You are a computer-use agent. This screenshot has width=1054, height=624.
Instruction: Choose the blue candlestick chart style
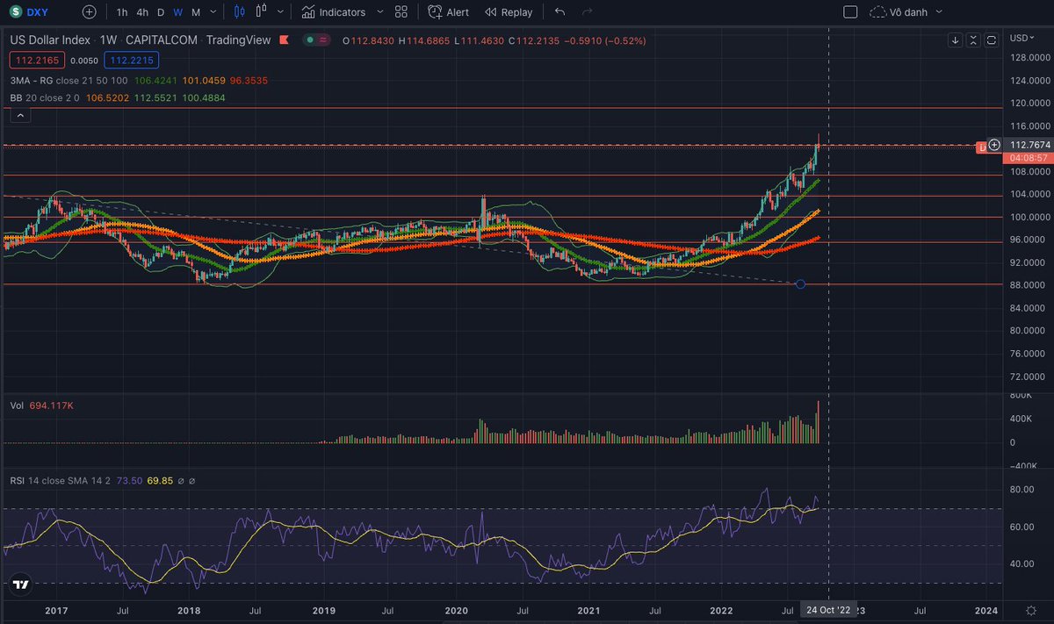pos(241,12)
